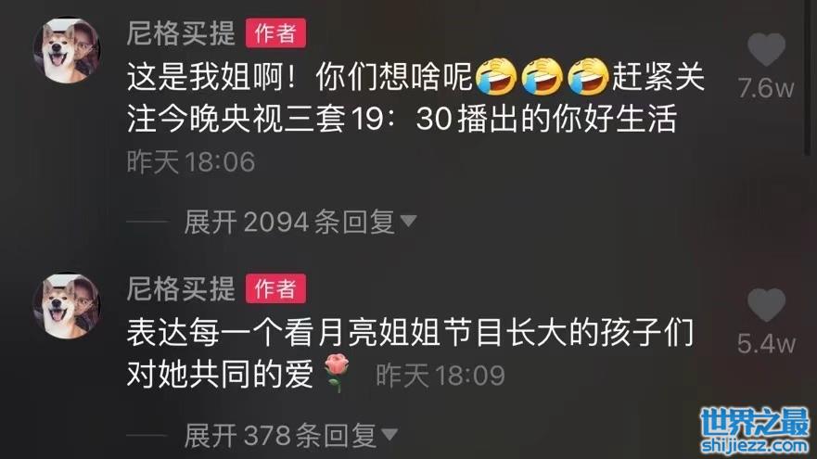Image resolution: width=817 pixels, height=459 pixels.
Task: Click the 7.6w like count
Action: (x=766, y=88)
